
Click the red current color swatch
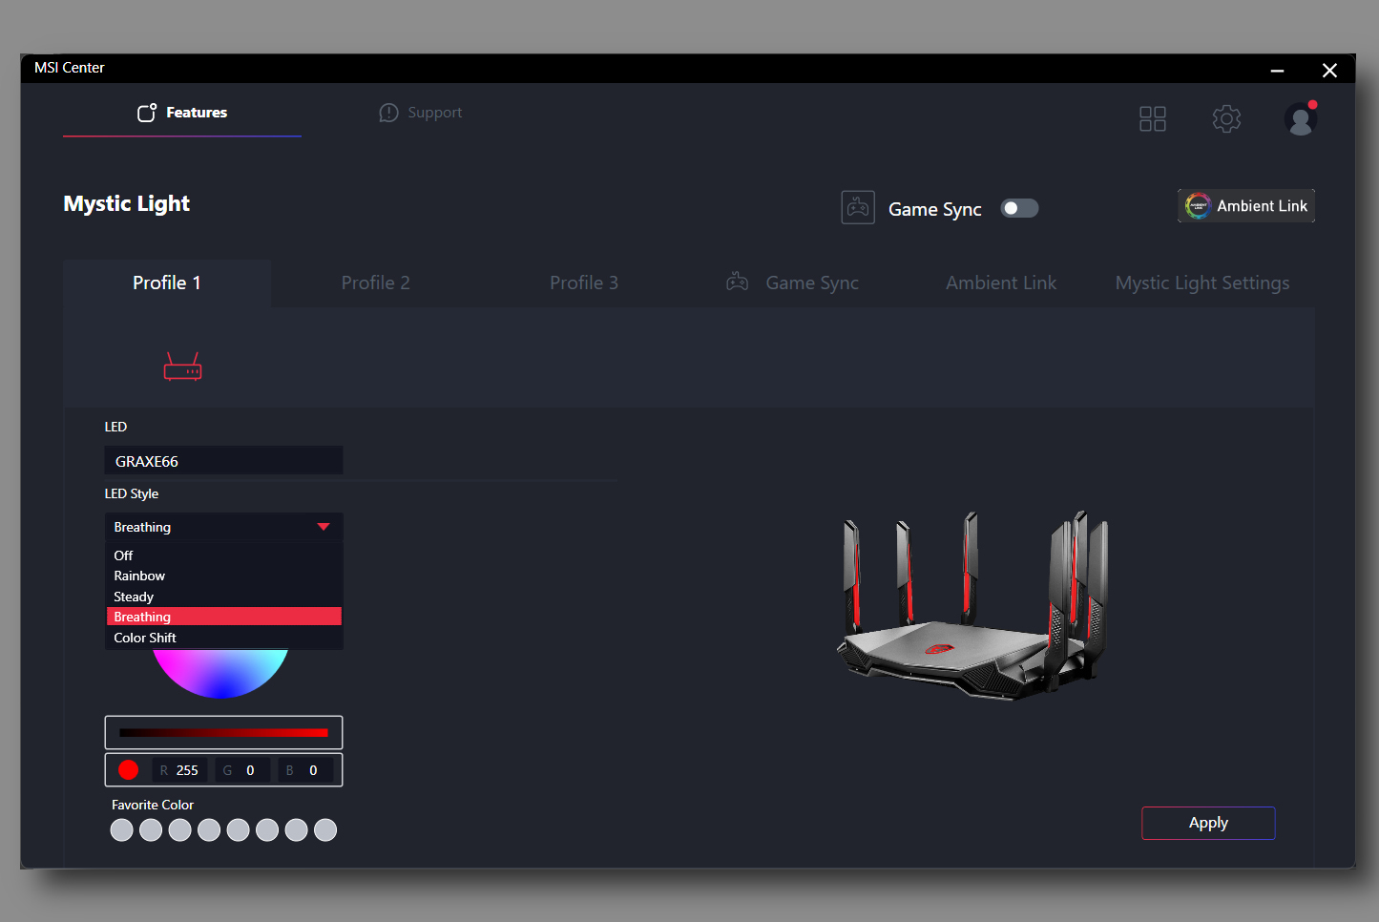(x=129, y=770)
